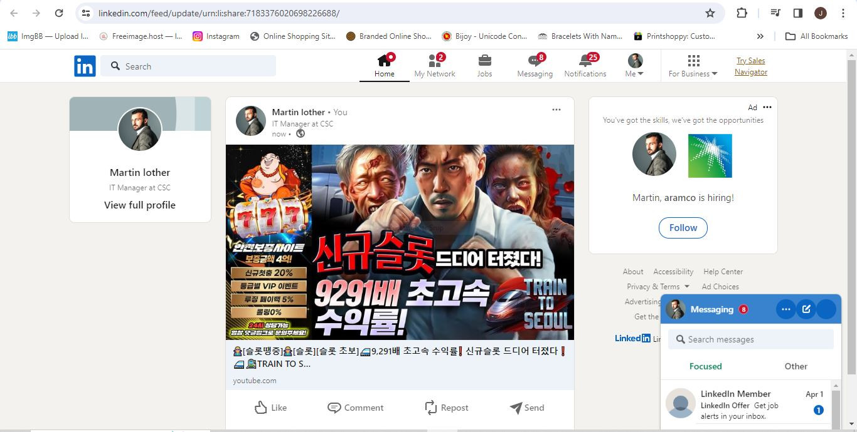Switch to the Other messages tab
Screen dimensions: 857x432
click(796, 366)
